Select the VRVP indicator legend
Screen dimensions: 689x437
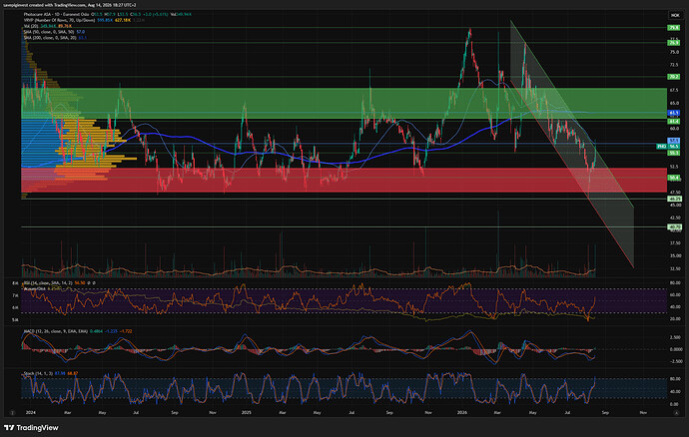60,20
